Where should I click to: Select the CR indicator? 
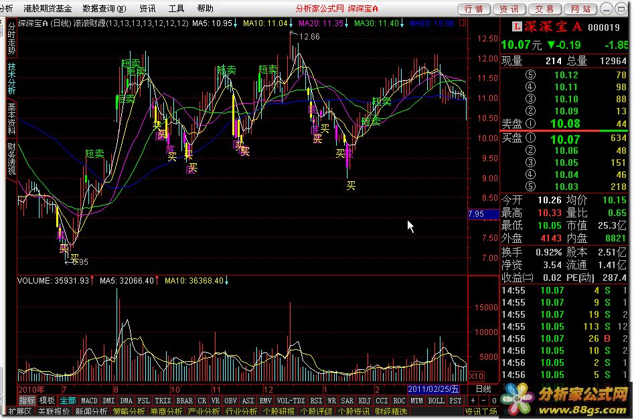pyautogui.click(x=202, y=401)
